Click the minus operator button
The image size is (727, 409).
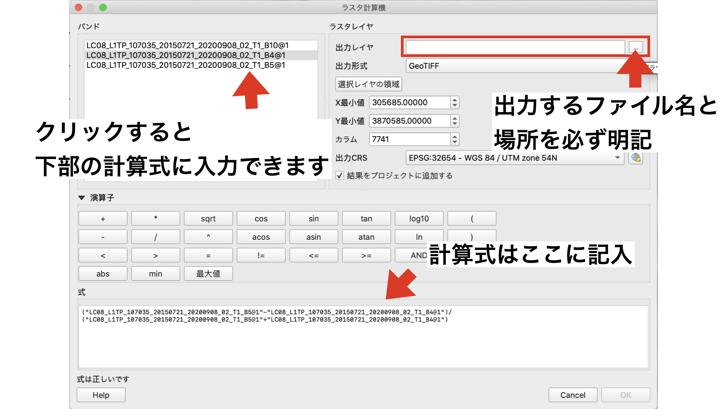(103, 237)
